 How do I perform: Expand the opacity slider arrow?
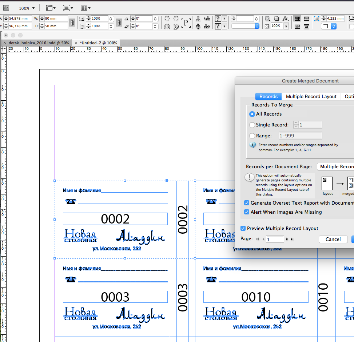pyautogui.click(x=286, y=26)
